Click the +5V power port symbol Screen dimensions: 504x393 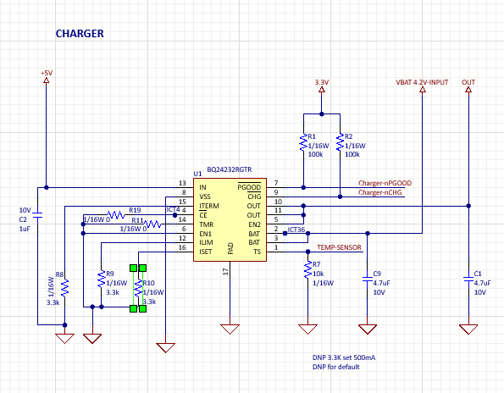47,80
